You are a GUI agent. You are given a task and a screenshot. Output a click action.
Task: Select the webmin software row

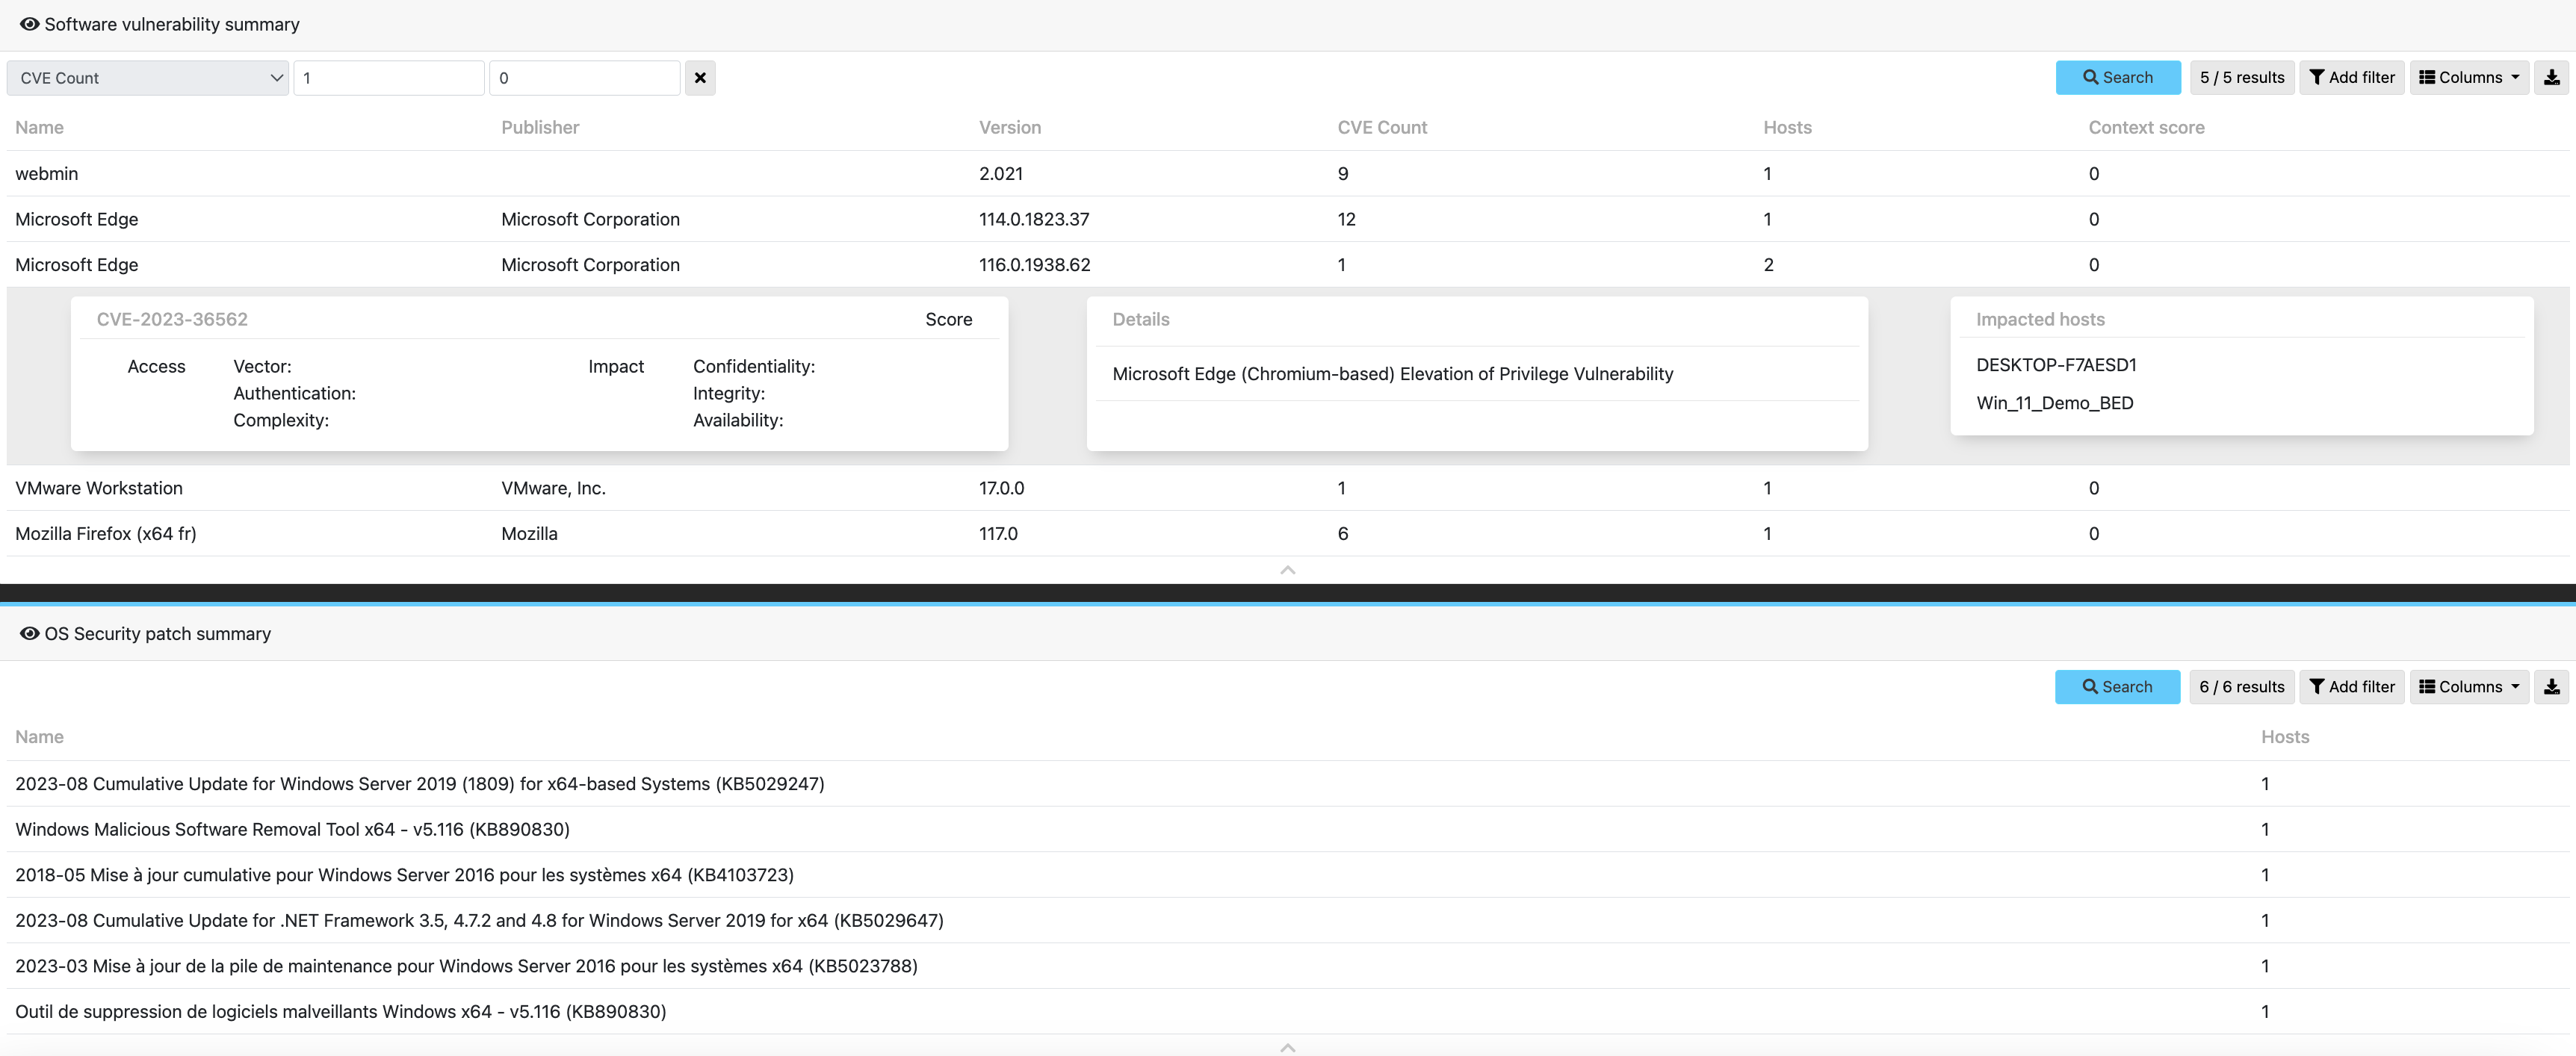point(47,174)
